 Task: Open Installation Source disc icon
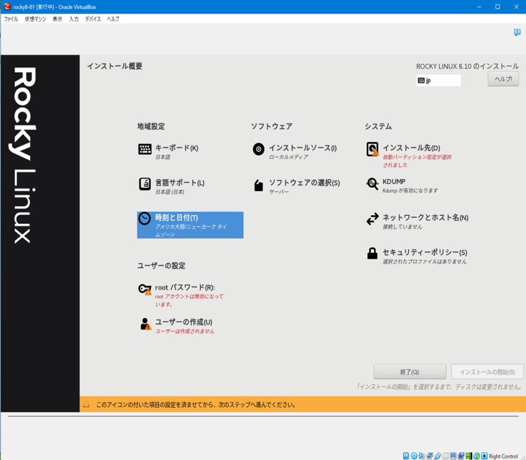259,149
